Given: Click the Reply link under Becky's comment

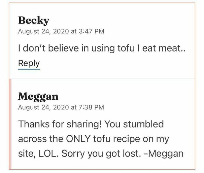Looking at the screenshot, I should tap(29, 63).
